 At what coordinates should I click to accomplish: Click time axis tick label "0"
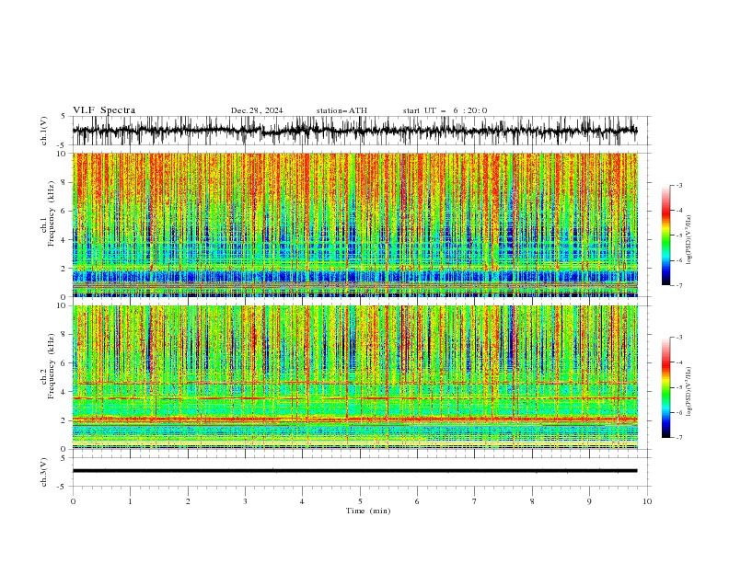click(x=73, y=501)
